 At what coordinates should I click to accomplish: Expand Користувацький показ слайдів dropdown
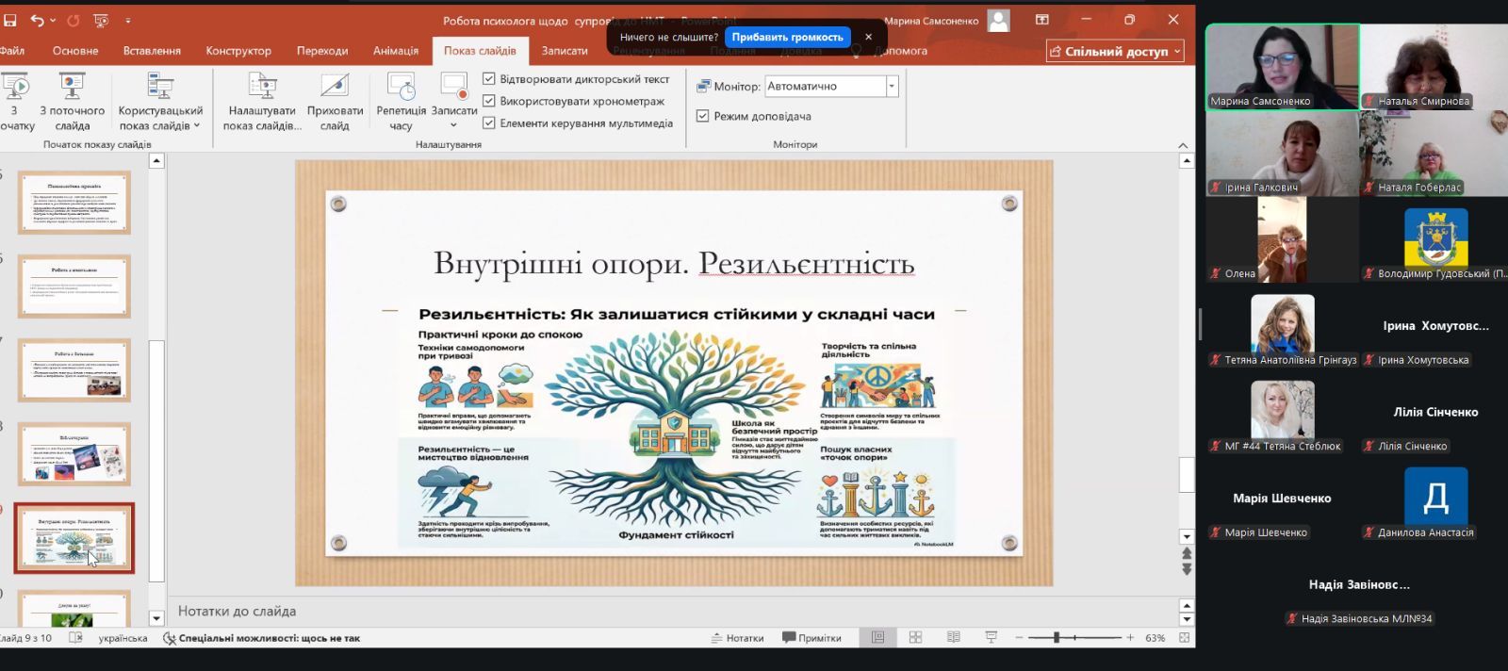pyautogui.click(x=160, y=102)
